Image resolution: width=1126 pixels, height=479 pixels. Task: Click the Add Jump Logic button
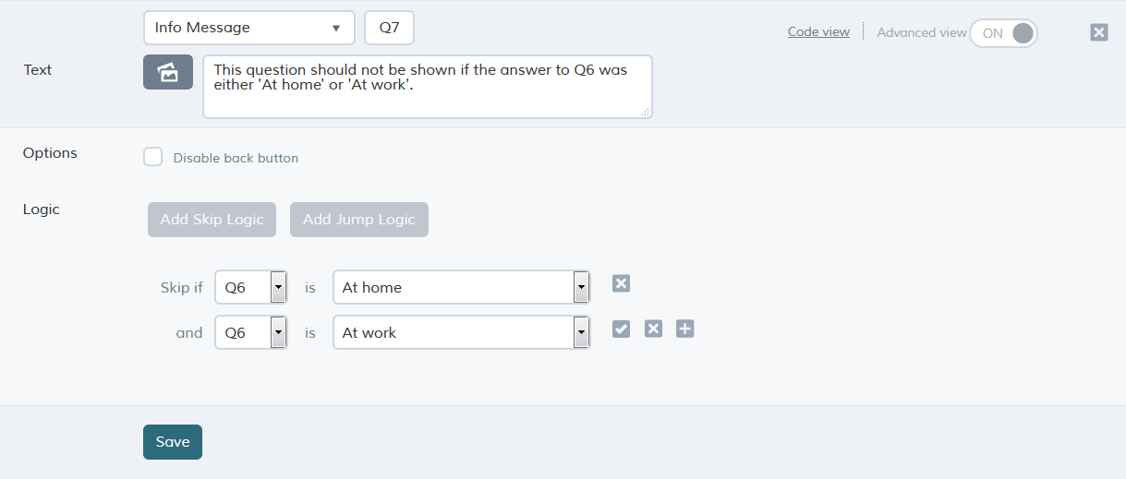359,220
